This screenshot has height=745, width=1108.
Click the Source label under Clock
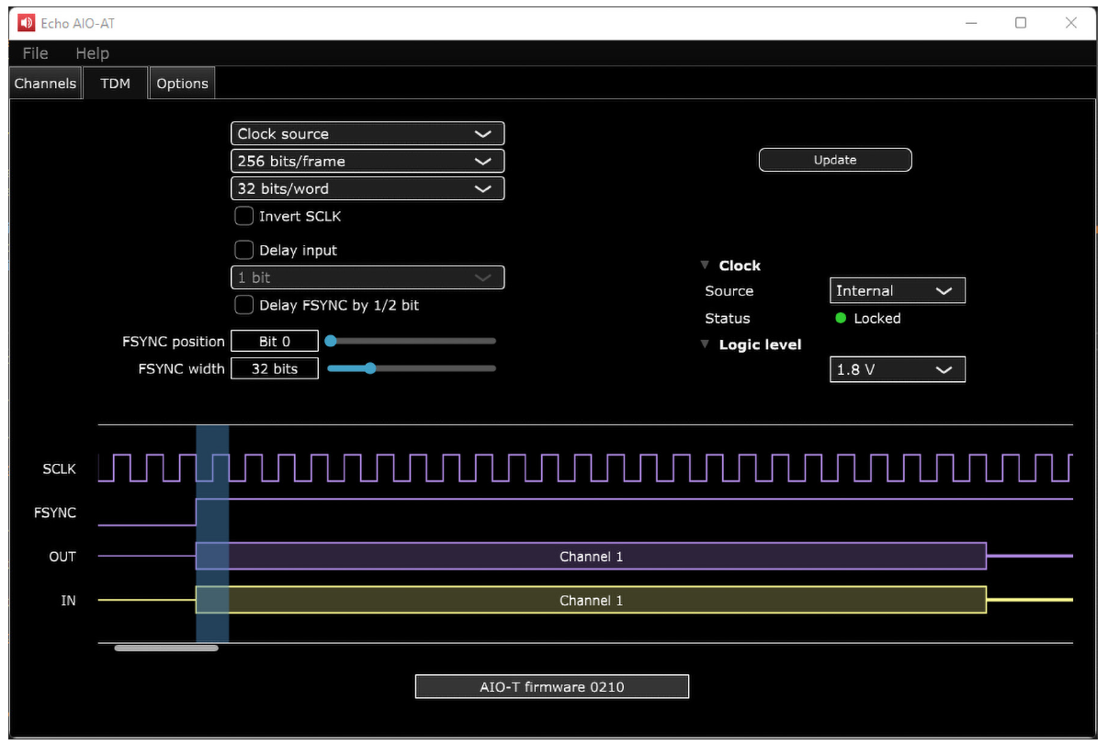(x=729, y=290)
